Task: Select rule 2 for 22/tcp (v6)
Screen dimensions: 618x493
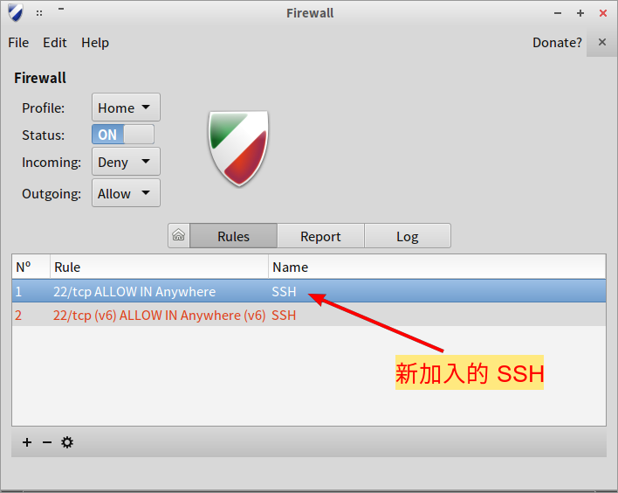Action: pos(309,315)
